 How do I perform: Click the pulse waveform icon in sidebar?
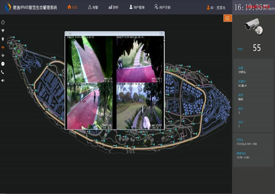tap(3, 56)
